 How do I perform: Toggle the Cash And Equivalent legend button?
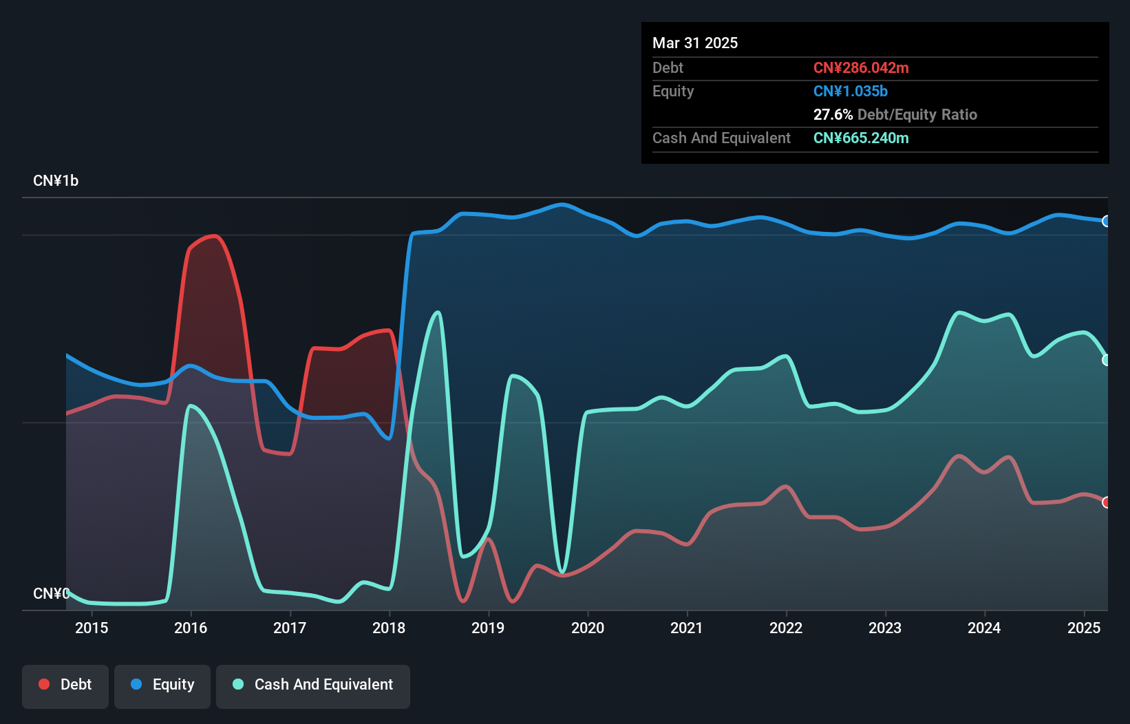pos(313,686)
